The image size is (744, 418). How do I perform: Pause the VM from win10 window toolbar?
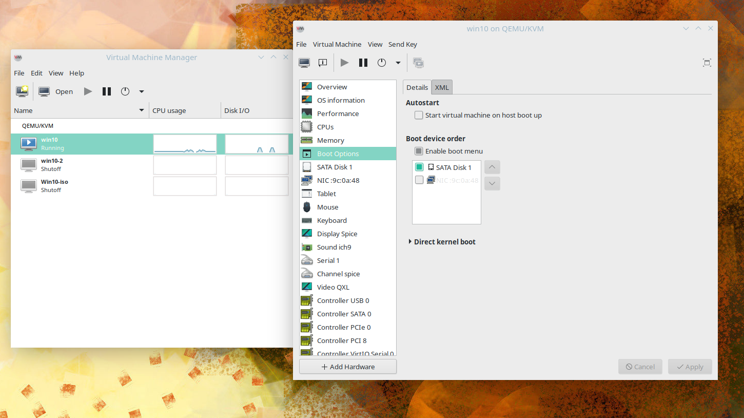[363, 63]
